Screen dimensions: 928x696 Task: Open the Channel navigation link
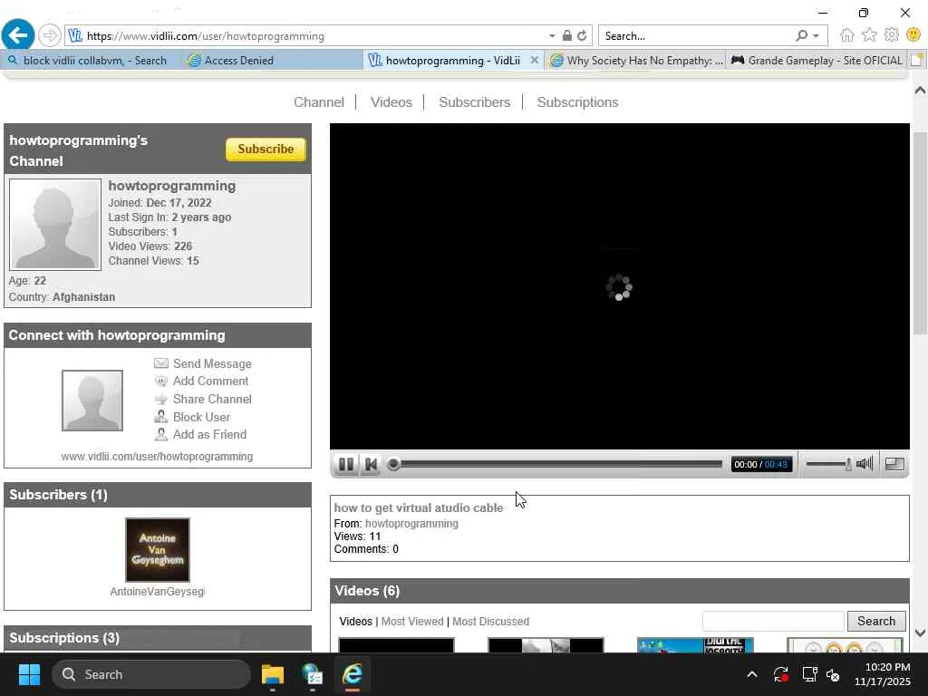[318, 101]
